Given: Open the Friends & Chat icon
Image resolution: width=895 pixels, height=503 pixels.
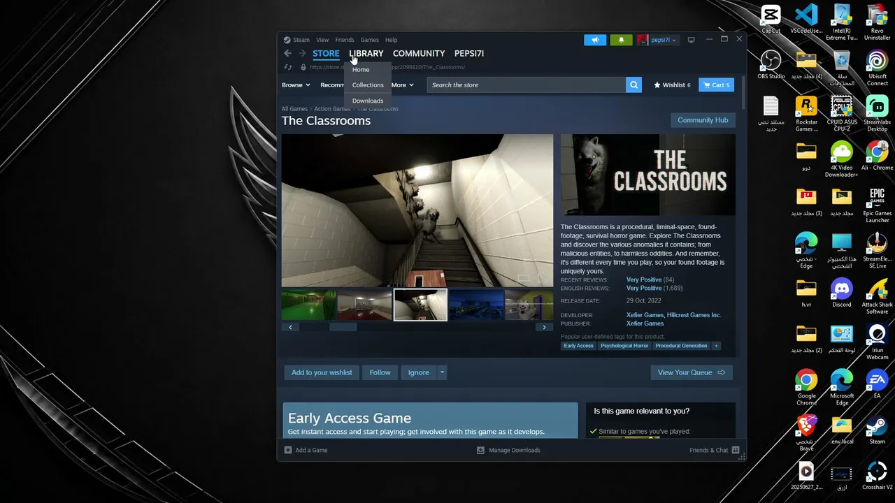Looking at the screenshot, I should (736, 450).
